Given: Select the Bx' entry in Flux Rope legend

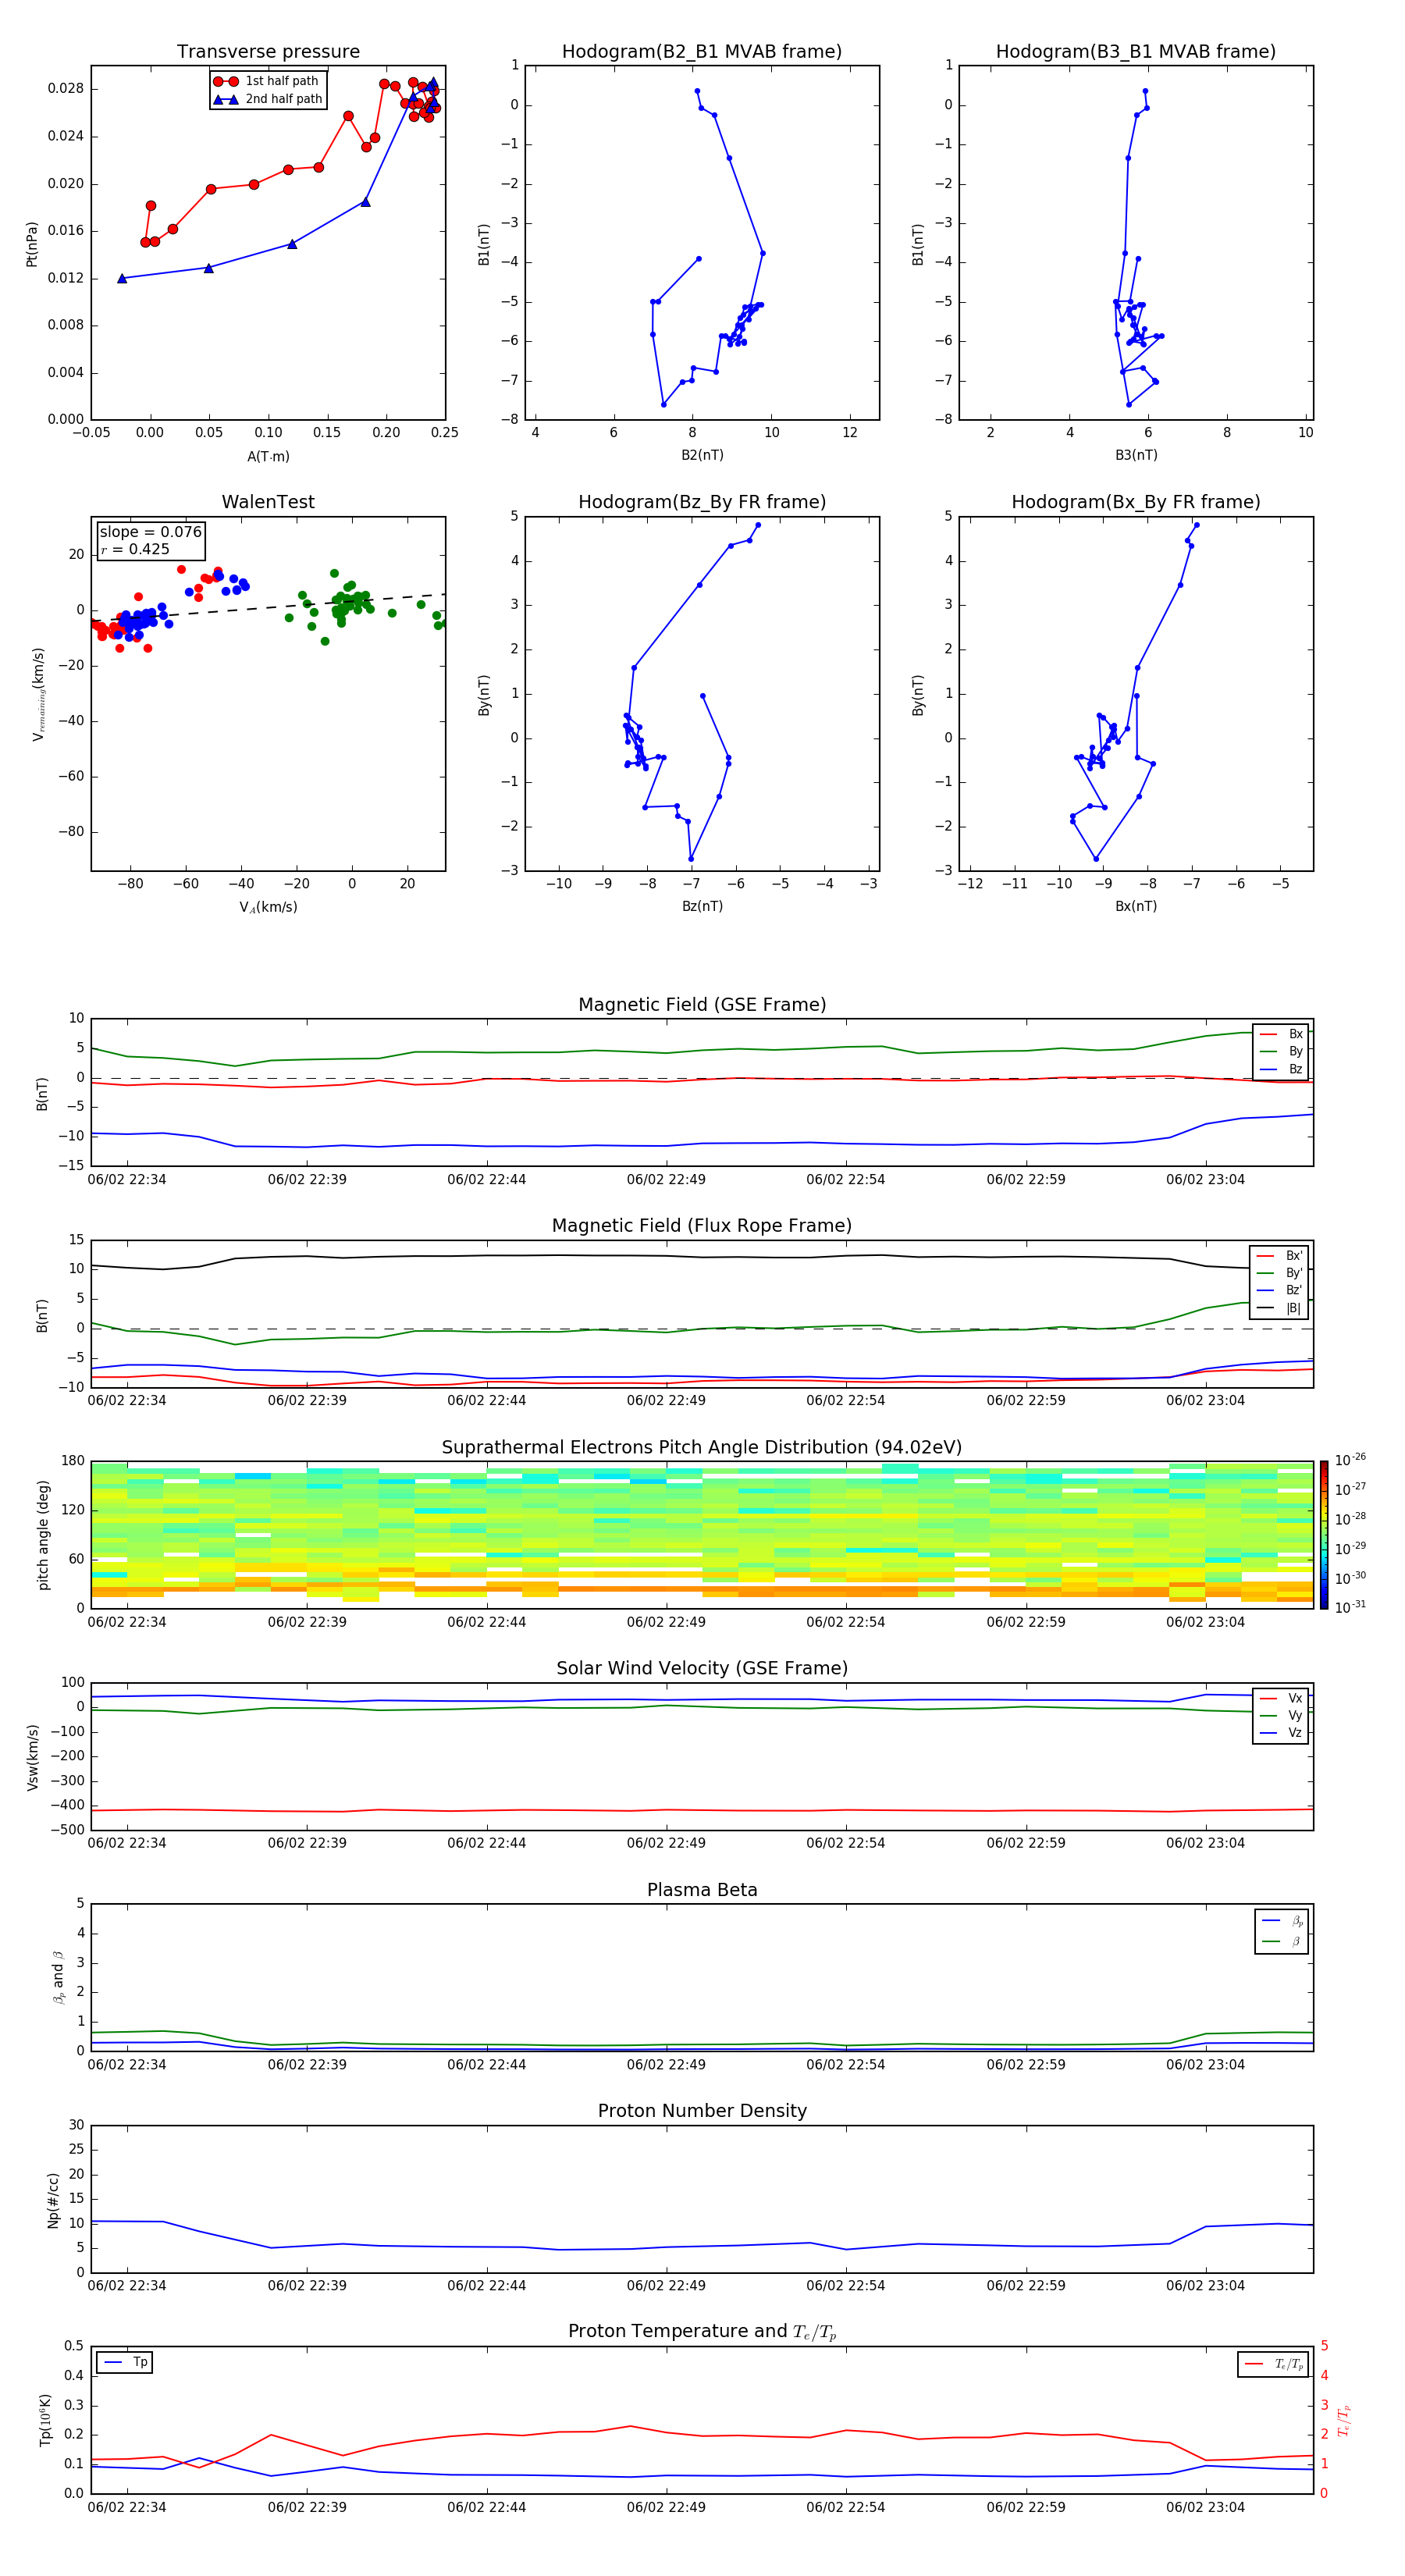Looking at the screenshot, I should tap(1280, 1256).
